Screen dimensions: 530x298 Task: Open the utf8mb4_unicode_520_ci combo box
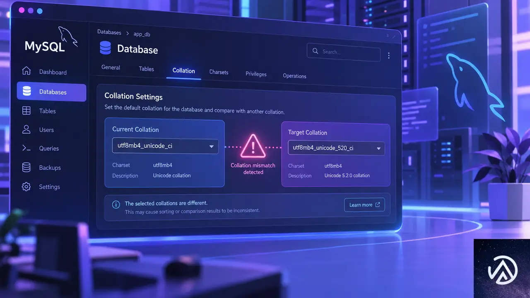click(x=336, y=148)
